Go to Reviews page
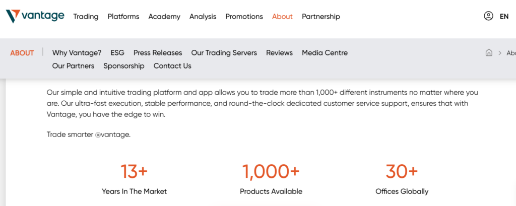 279,53
